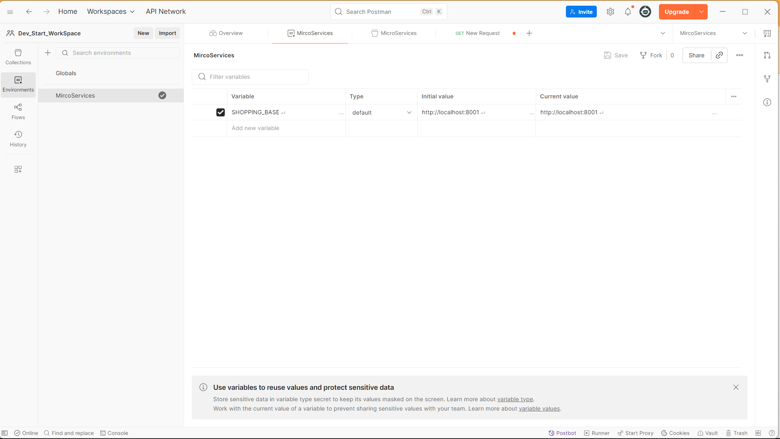
Task: Copy link to environment icon
Action: [719, 55]
